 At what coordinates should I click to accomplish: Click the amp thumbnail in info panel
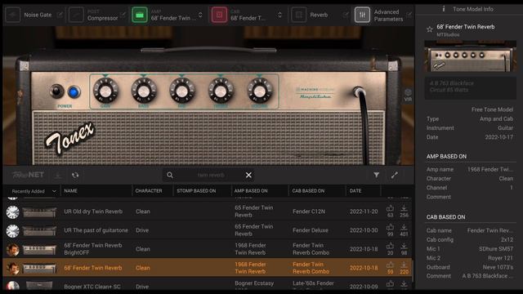point(470,56)
